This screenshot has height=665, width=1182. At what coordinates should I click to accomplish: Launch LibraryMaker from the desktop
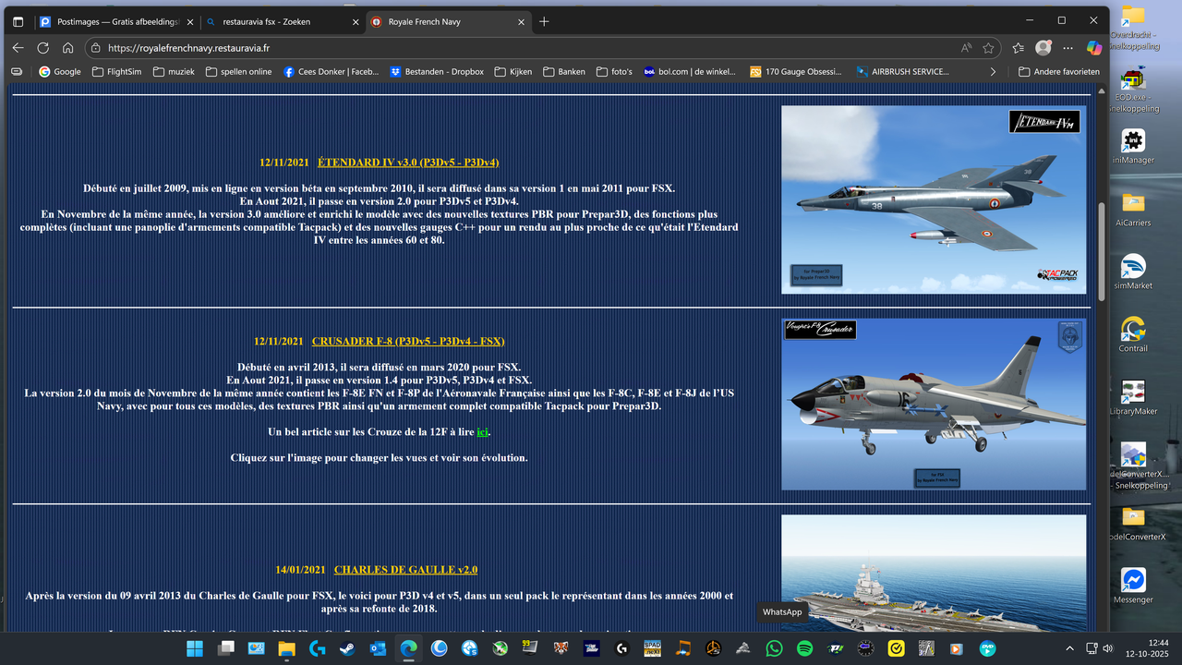point(1133,397)
